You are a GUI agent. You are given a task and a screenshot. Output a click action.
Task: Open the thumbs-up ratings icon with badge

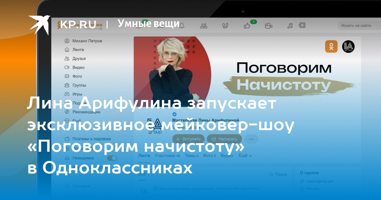click(x=247, y=25)
